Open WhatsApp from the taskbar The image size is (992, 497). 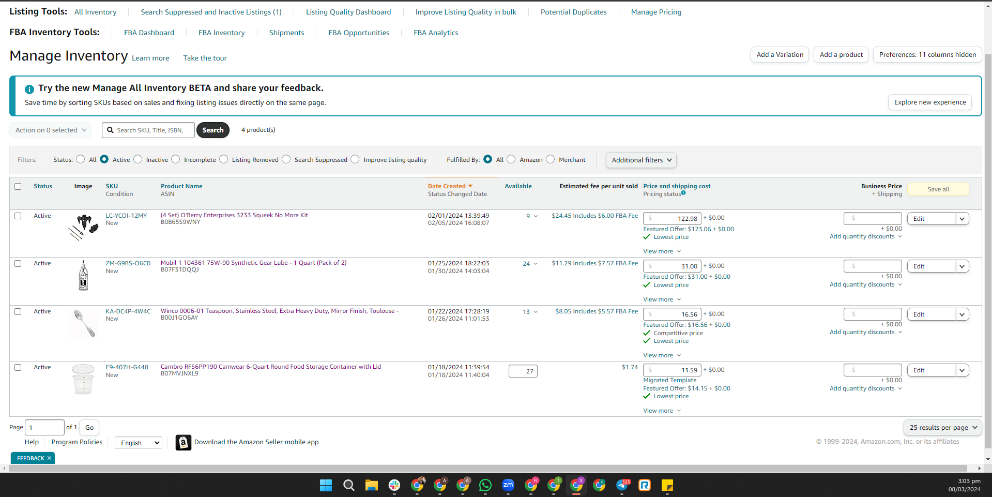485,485
